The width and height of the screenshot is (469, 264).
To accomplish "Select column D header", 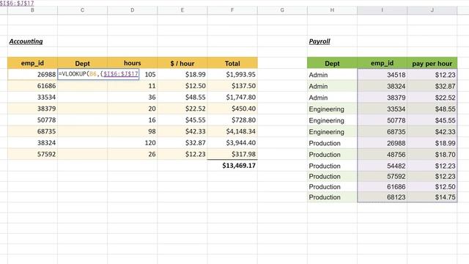I will click(132, 10).
